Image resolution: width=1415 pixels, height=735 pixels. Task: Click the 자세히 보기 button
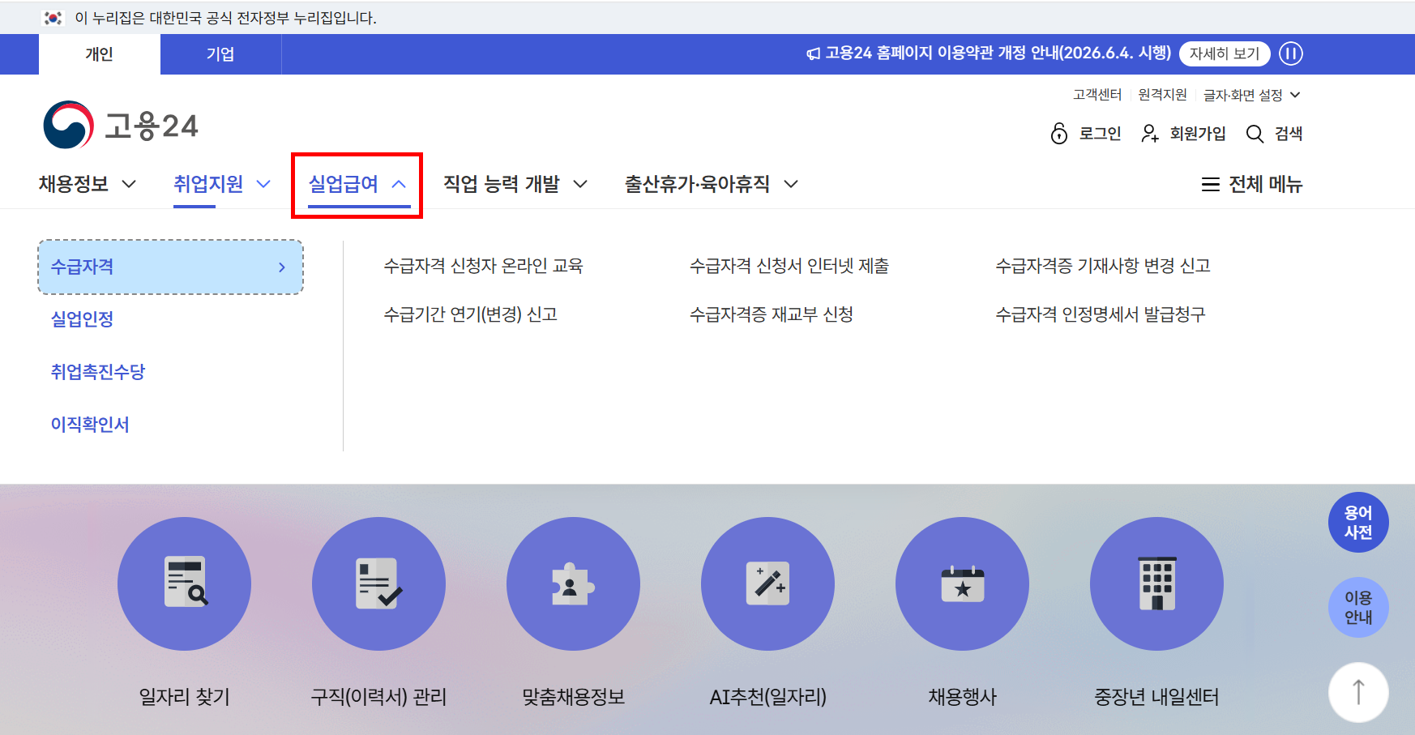(x=1225, y=53)
